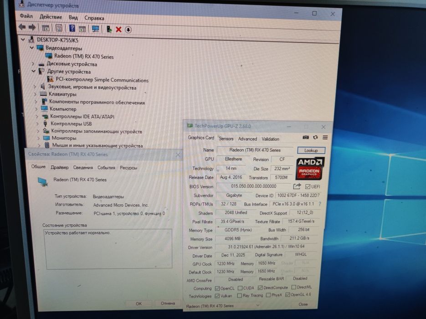Click OK in the properties dialog
Screen dimensions: 426x319
[139, 304]
